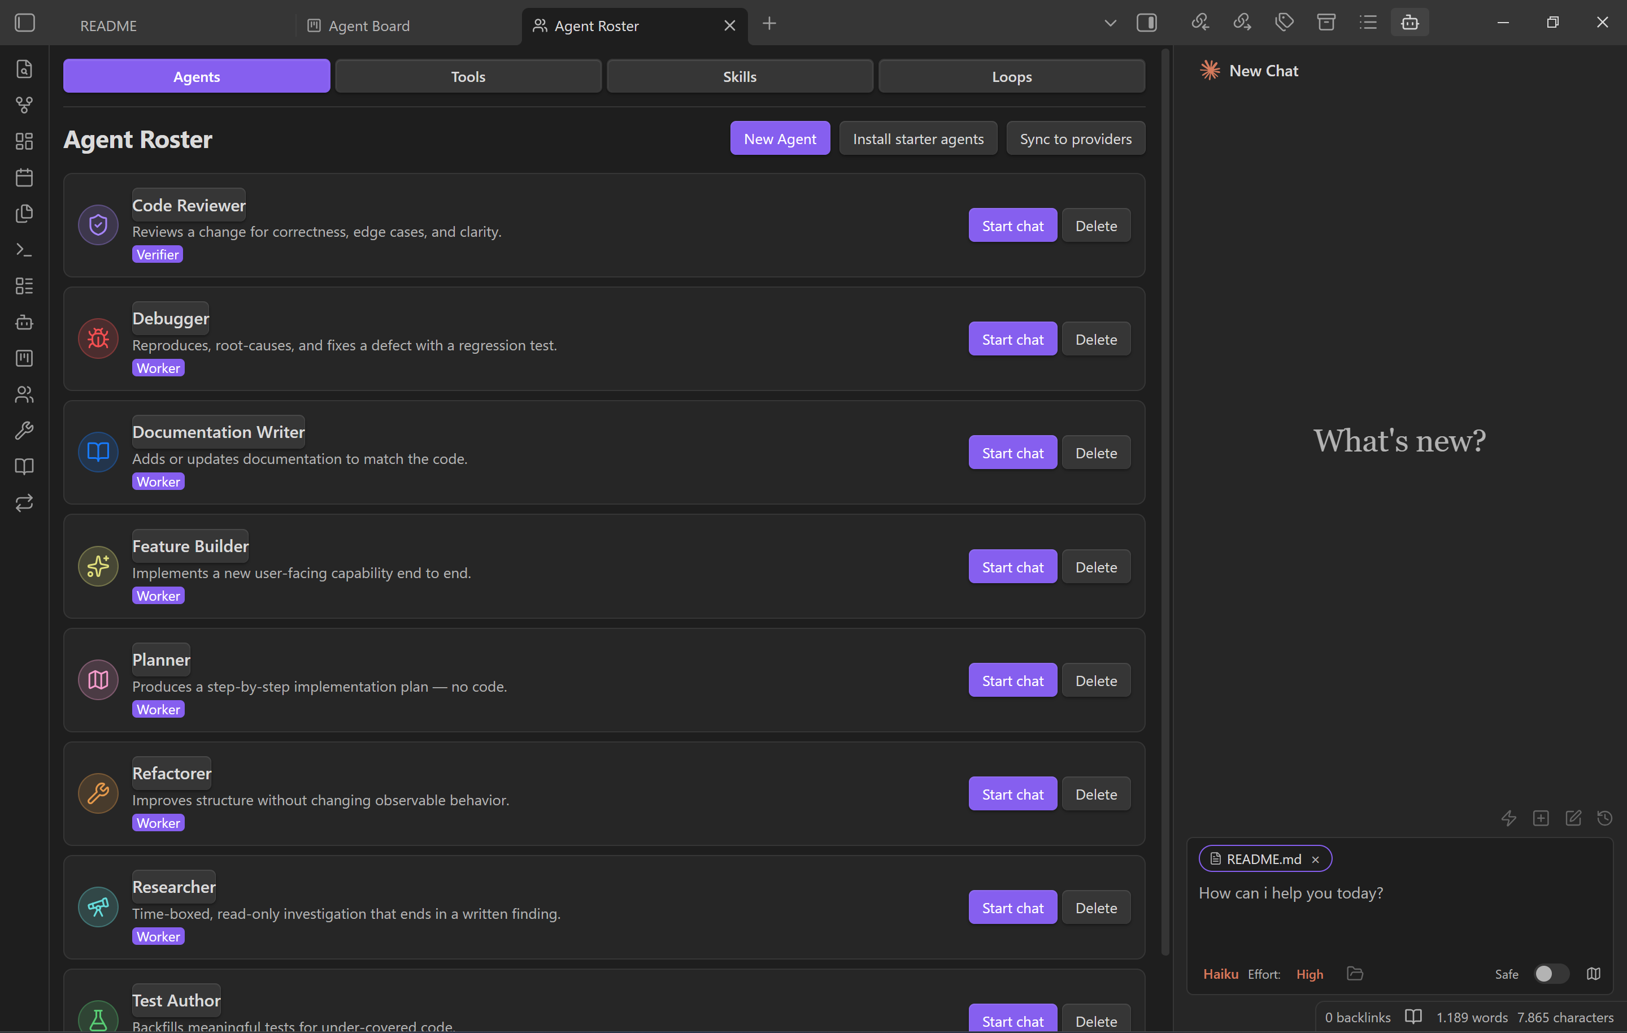Open the Refactorer agent name
This screenshot has height=1033, width=1627.
tap(172, 774)
